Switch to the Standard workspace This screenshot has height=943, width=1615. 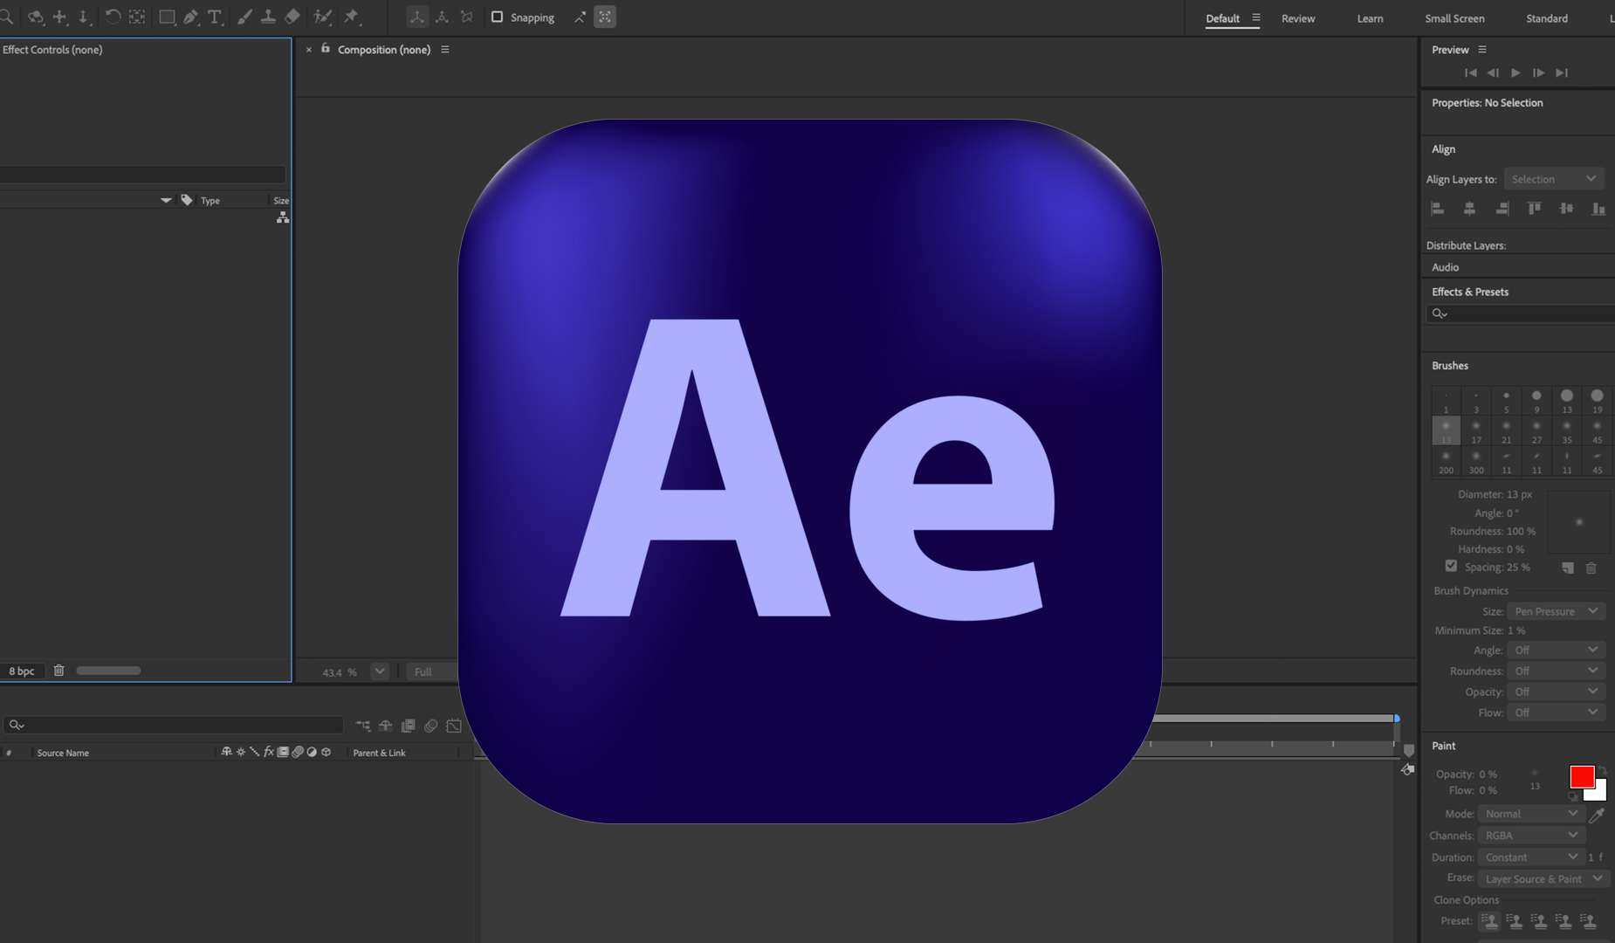pyautogui.click(x=1547, y=18)
